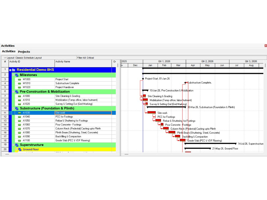267x200 pixels.
Task: Click the Qtr 2, 2026 timescale header
Action: [207, 61]
